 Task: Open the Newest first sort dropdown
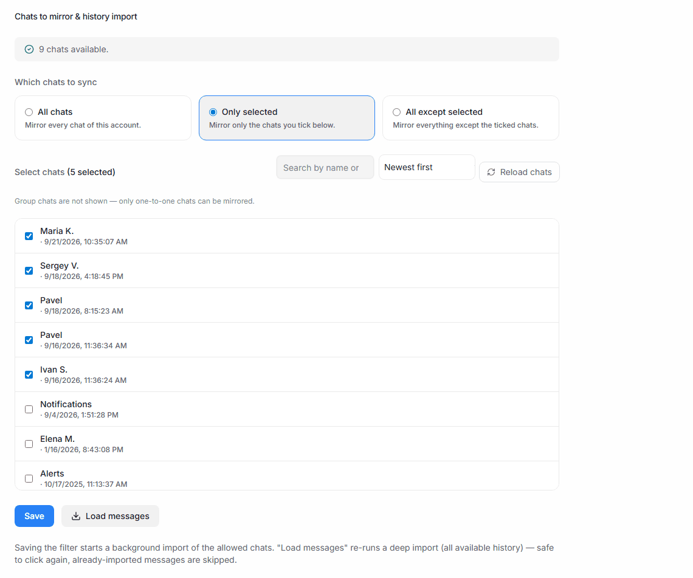pos(427,168)
